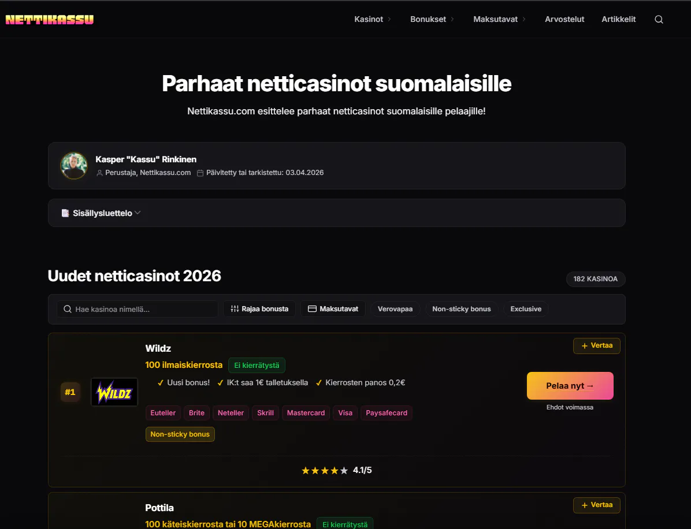This screenshot has height=529, width=691.
Task: Click 'Ehdot voimassa' terms link
Action: (x=570, y=407)
